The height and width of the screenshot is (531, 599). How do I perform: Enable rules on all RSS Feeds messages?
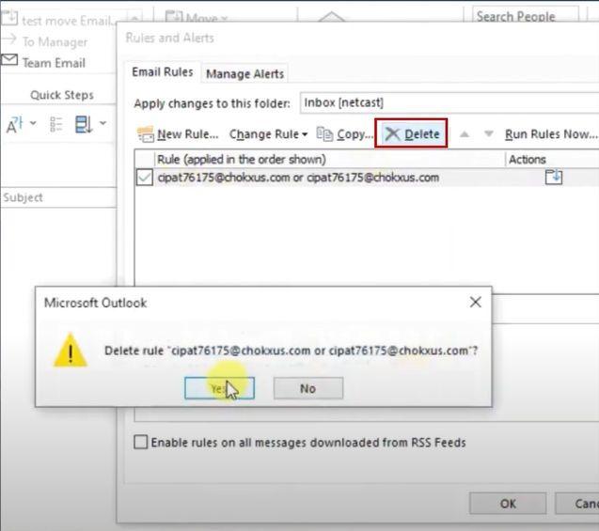pos(141,442)
